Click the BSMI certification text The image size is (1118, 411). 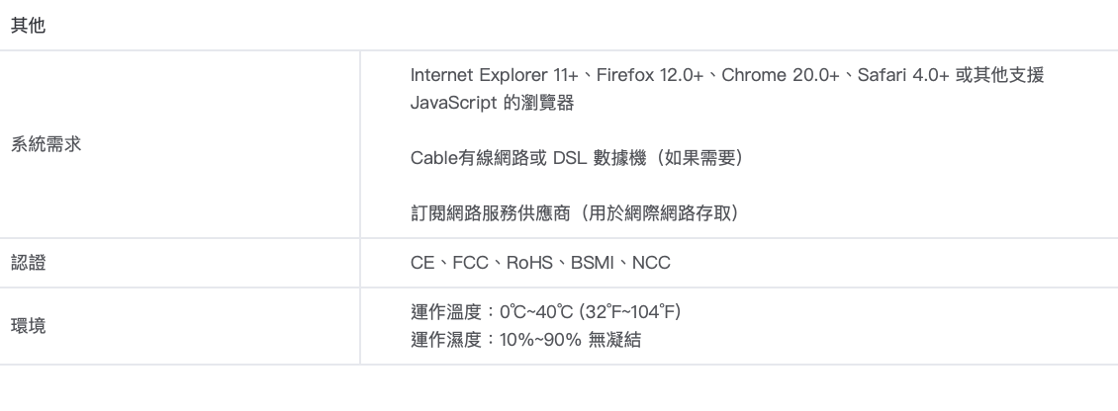(593, 263)
